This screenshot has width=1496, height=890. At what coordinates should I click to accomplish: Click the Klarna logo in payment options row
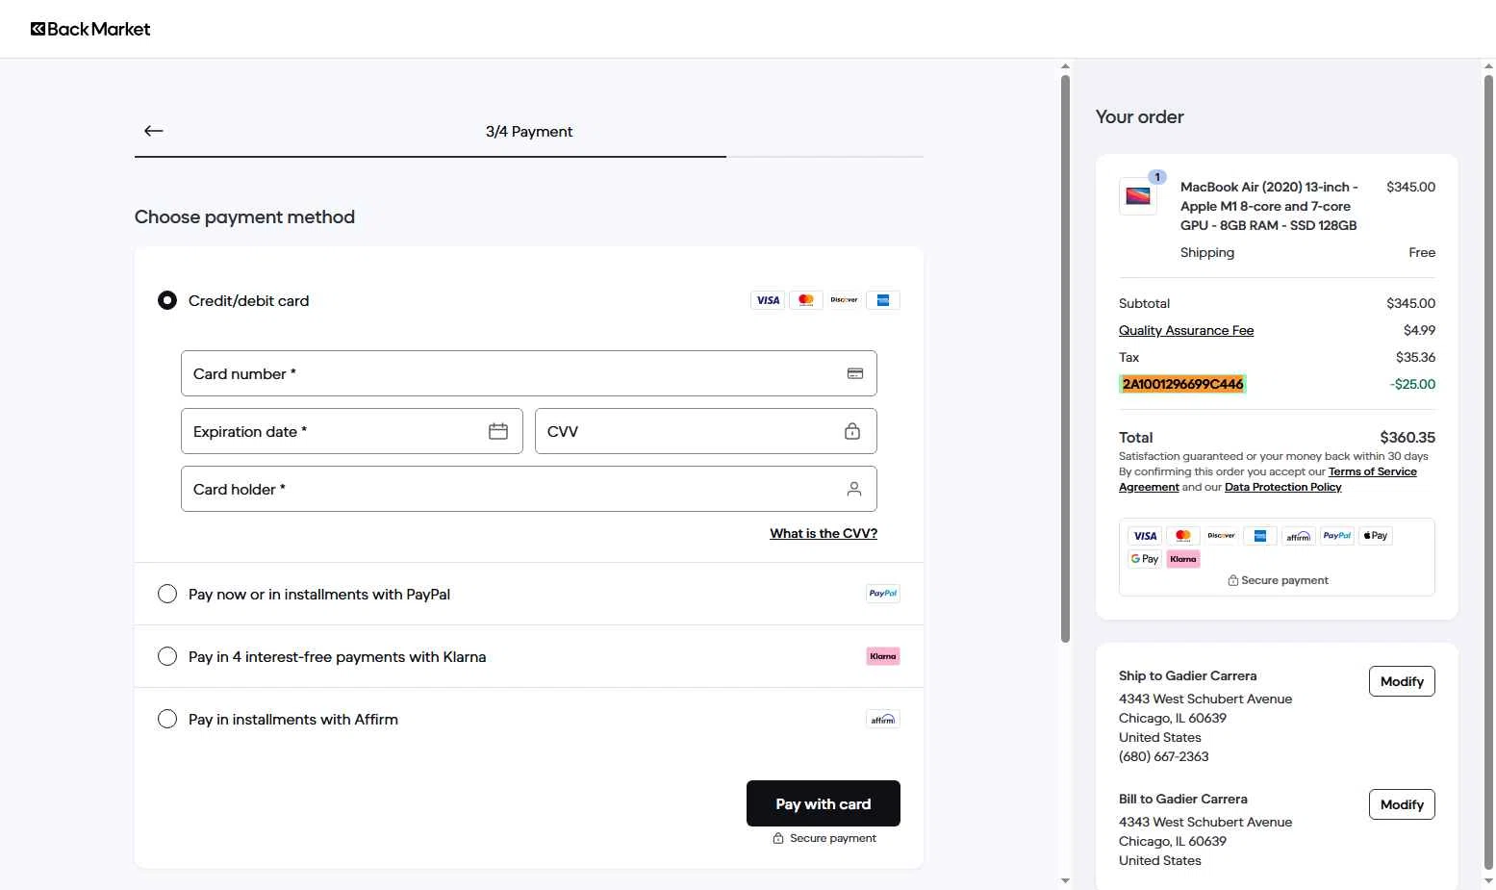(x=883, y=656)
